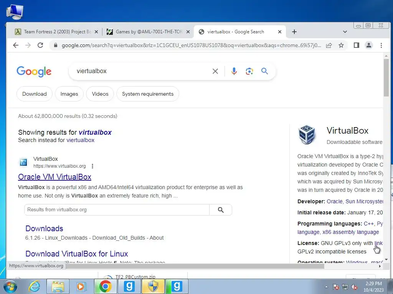Click the Google logo

point(34,72)
